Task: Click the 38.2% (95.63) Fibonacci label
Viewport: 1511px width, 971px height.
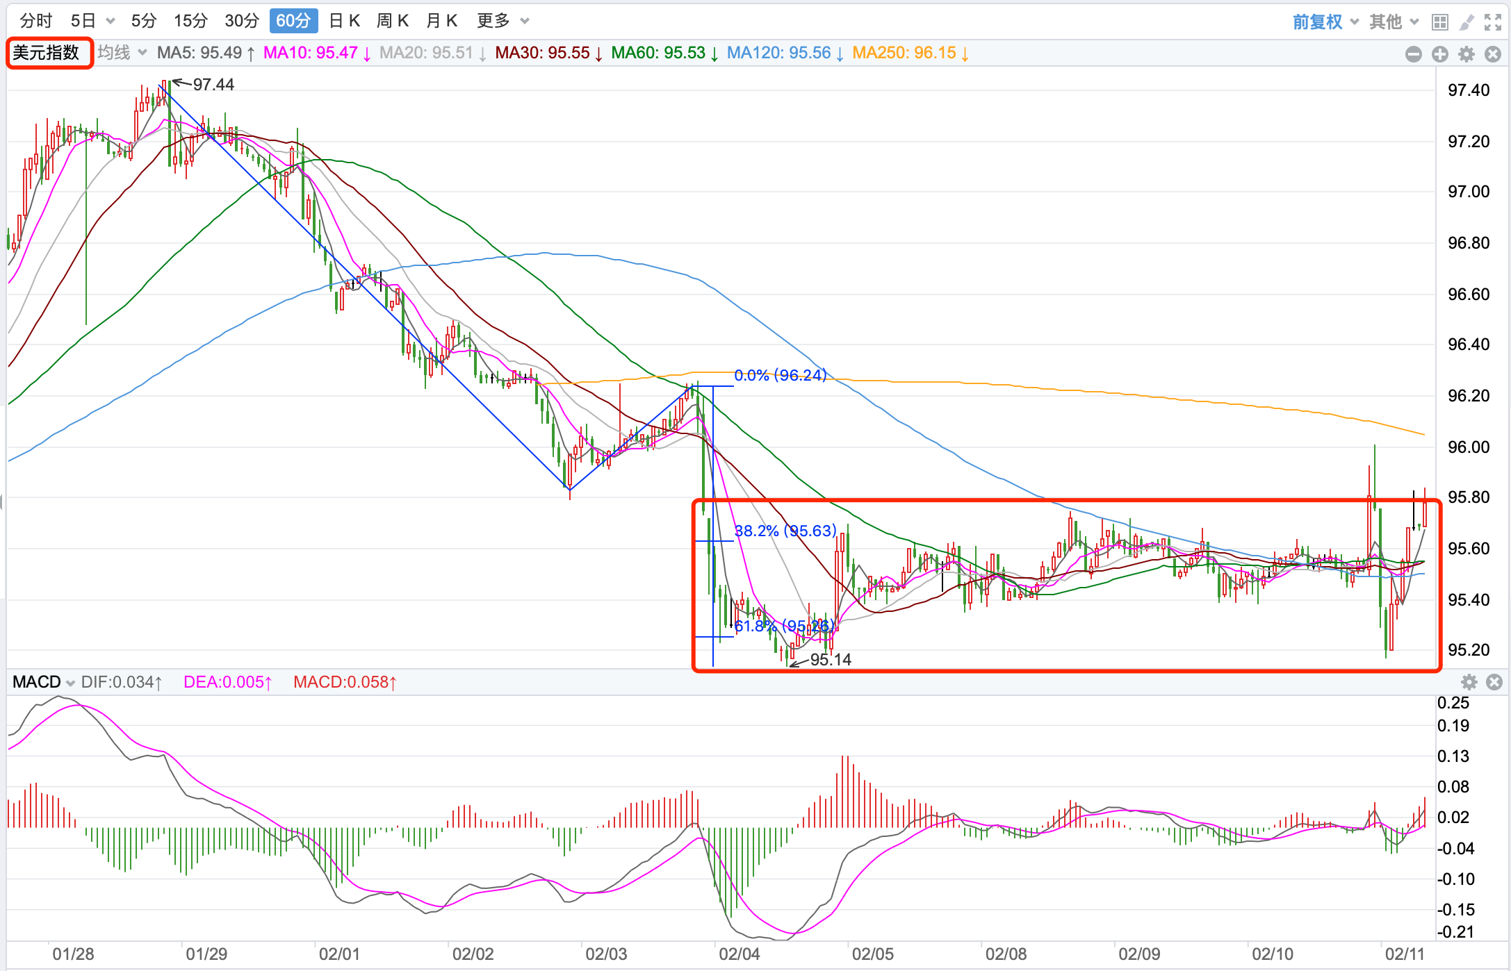Action: pyautogui.click(x=785, y=531)
